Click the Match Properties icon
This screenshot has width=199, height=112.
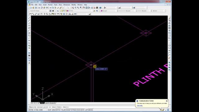pos(58,8)
